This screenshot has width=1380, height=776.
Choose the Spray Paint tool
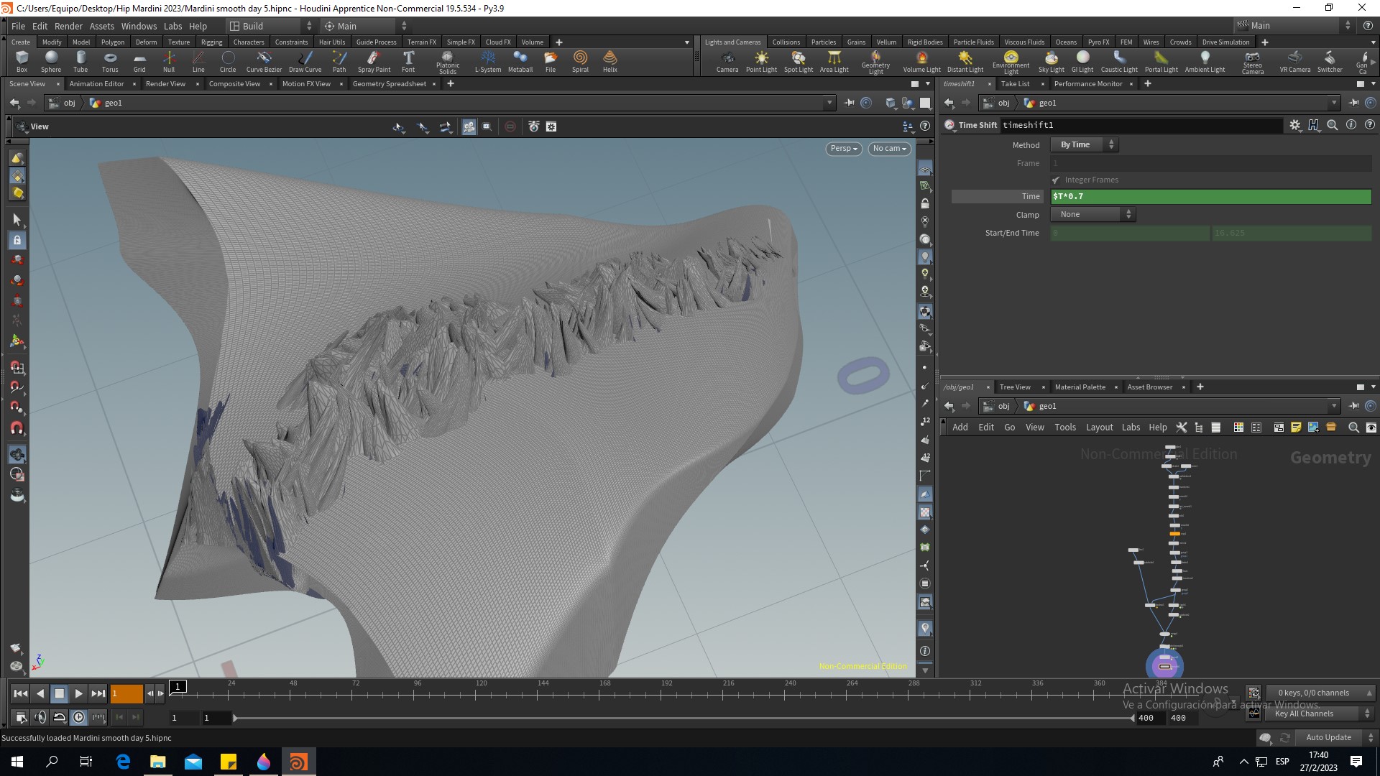pyautogui.click(x=374, y=61)
